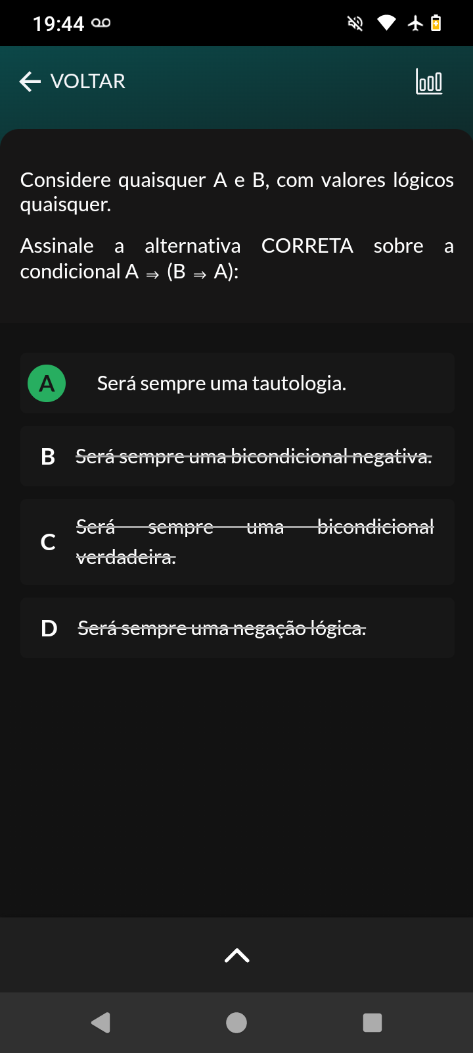Tap the VOLTAR label
This screenshot has width=473, height=1053.
[87, 82]
